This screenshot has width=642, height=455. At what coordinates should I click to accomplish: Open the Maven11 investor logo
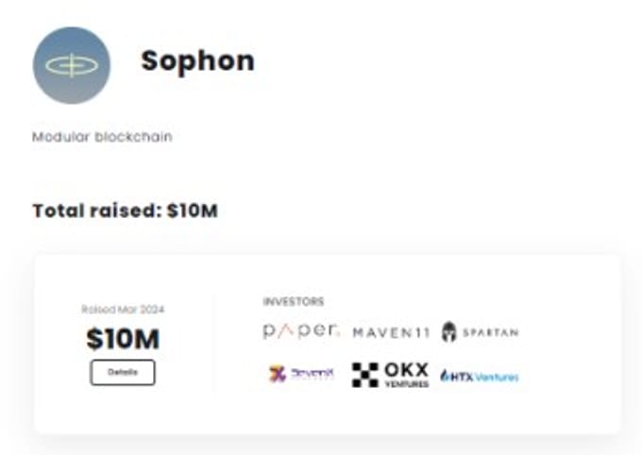[x=391, y=332]
